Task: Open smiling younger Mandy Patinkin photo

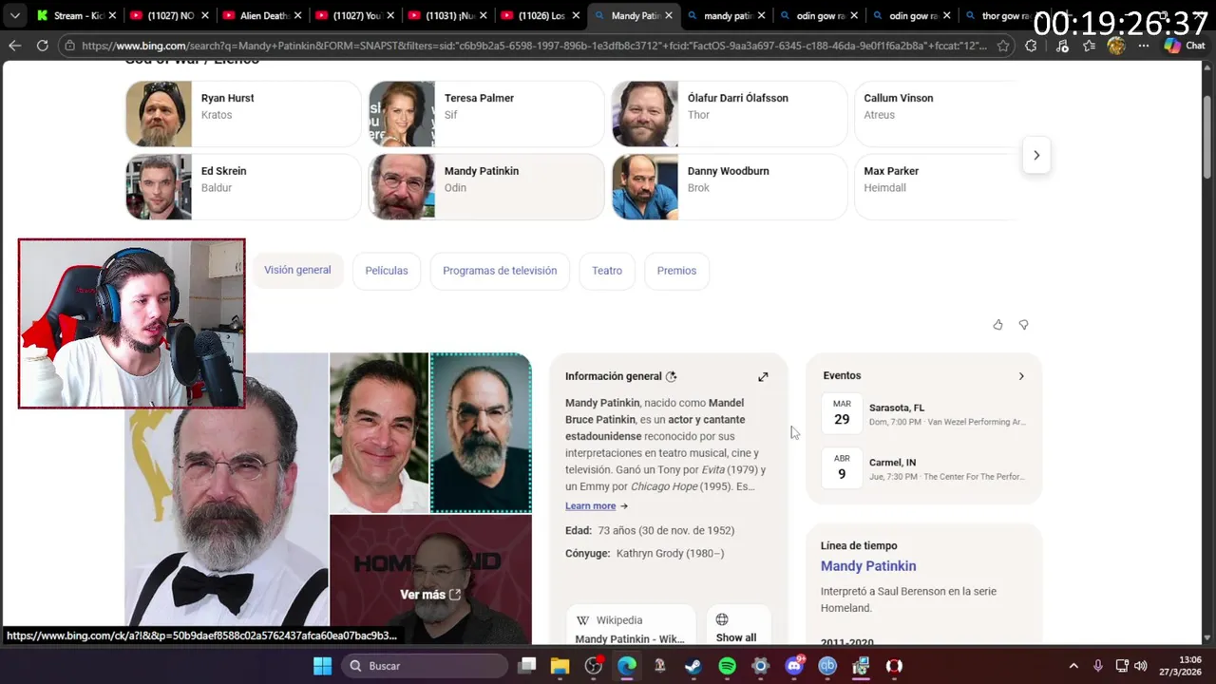Action: 379,432
